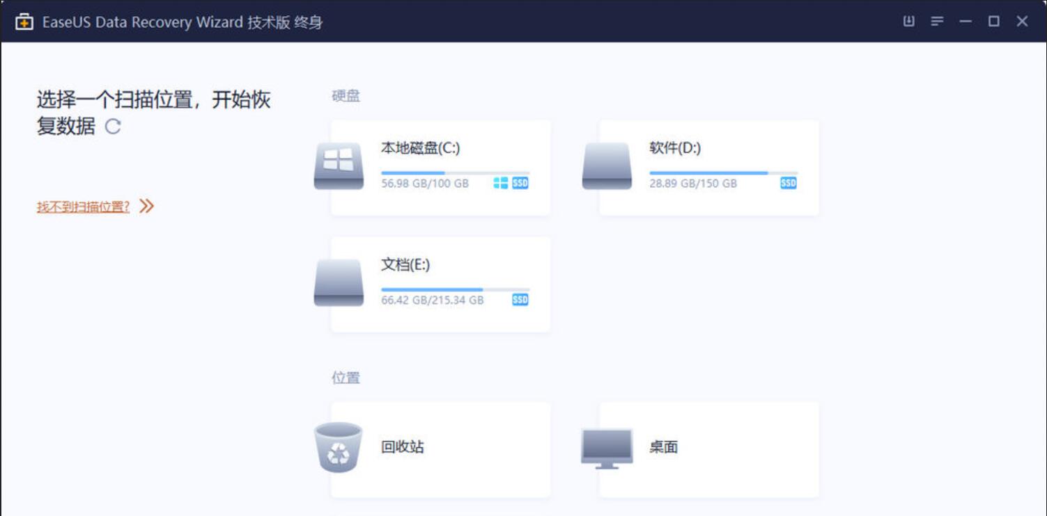Screen dimensions: 1047x516
Task: Select the 回收站 recycle bin icon
Action: pyautogui.click(x=339, y=447)
